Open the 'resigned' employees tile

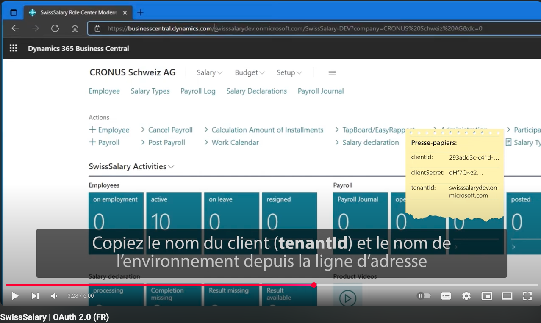289,223
